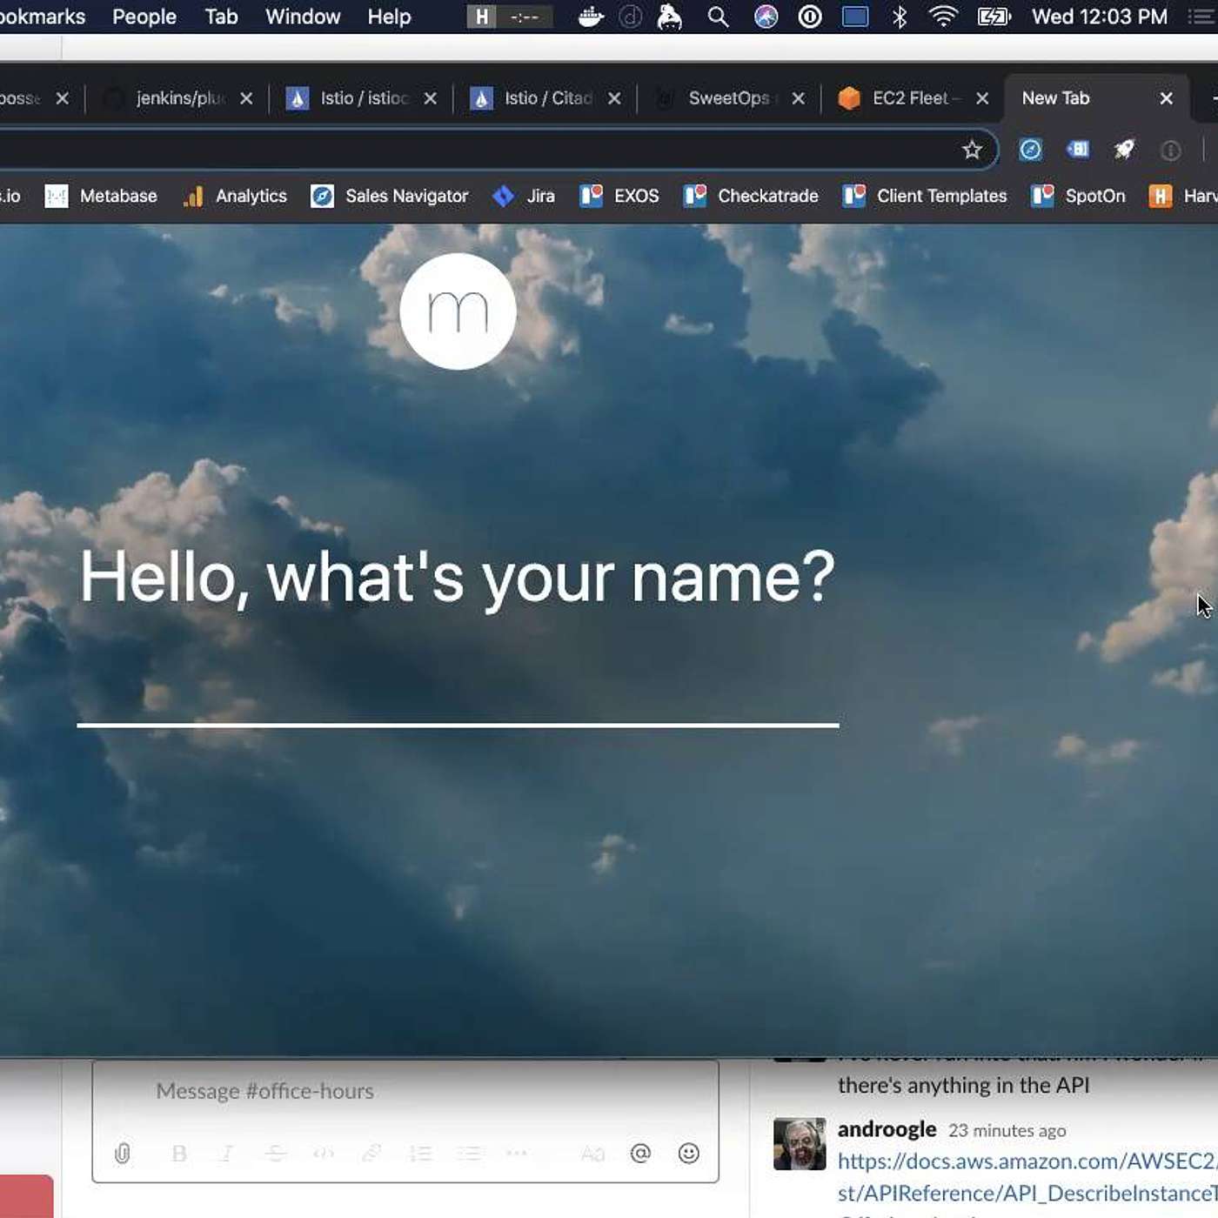Screen dimensions: 1218x1218
Task: Open the emoji picker in Slack
Action: (688, 1154)
